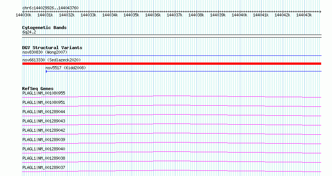The image size is (332, 176).
Task: Click the magenta line of NM_001289042 transcript
Action: [172, 134]
